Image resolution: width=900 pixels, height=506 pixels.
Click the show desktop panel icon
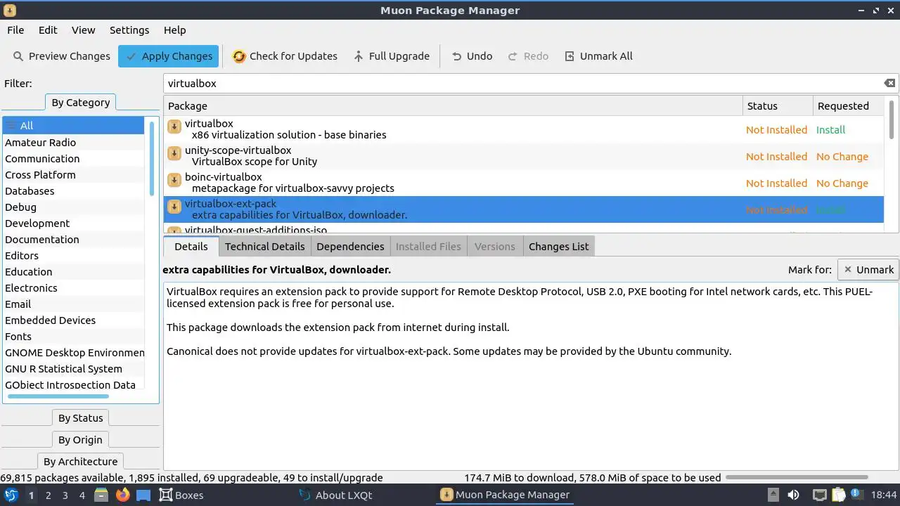click(143, 495)
